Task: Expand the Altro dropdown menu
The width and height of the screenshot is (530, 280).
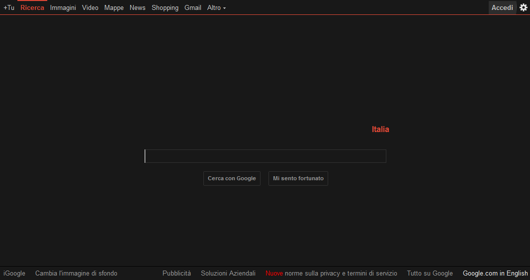Action: 216,7
